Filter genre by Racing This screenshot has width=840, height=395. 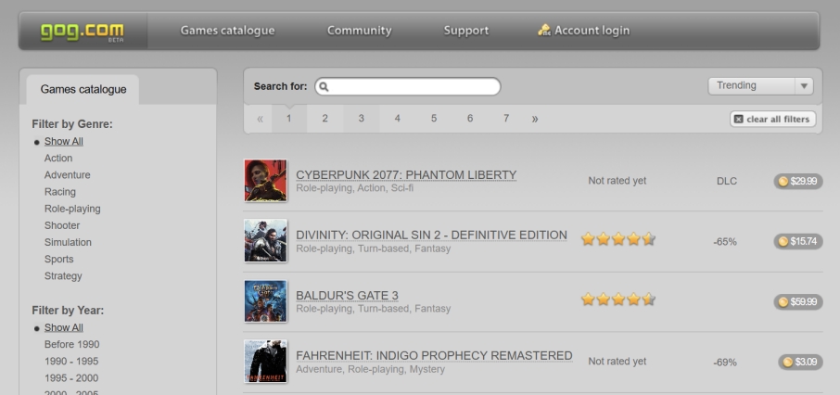[60, 192]
